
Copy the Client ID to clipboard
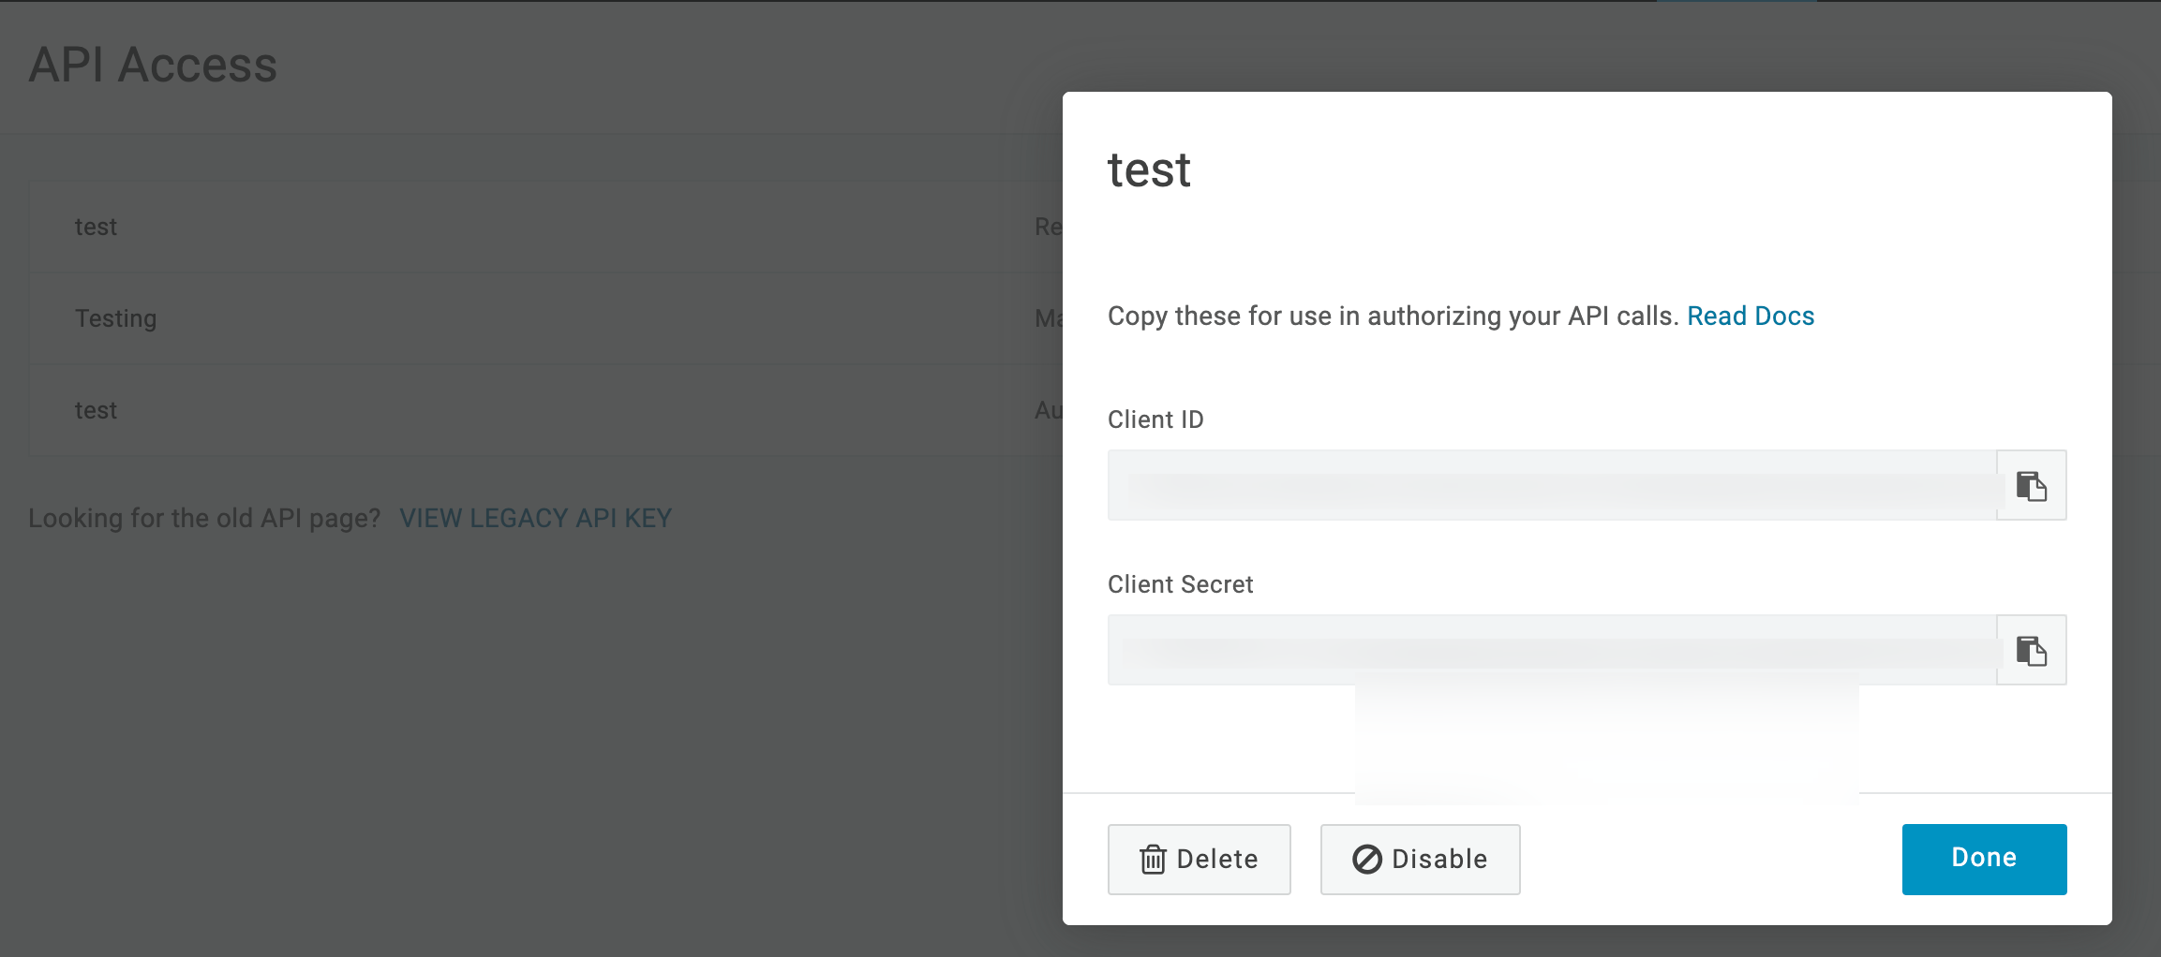click(2031, 485)
